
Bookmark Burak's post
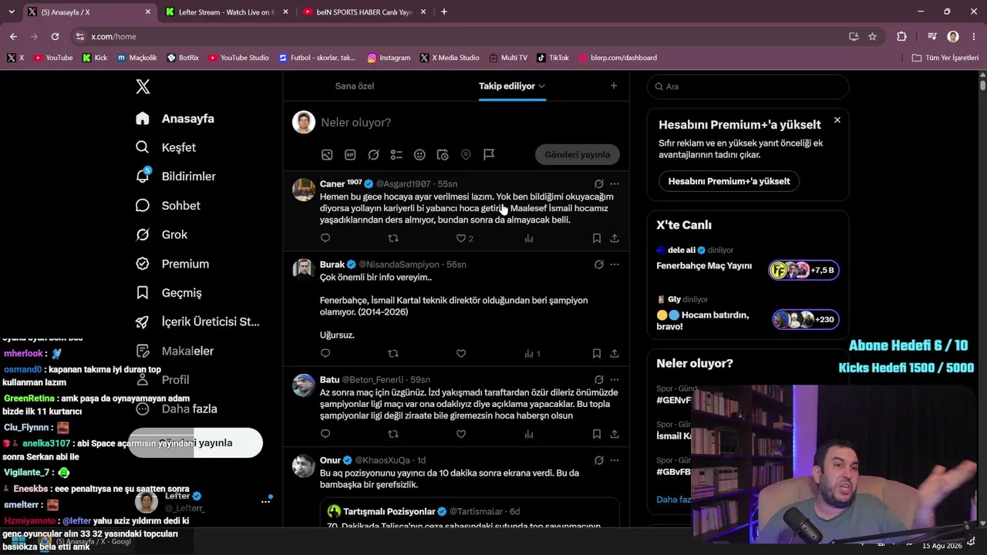tap(597, 353)
